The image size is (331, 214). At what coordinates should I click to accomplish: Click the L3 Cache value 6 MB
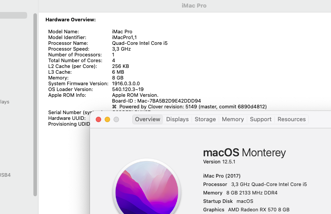coord(118,72)
